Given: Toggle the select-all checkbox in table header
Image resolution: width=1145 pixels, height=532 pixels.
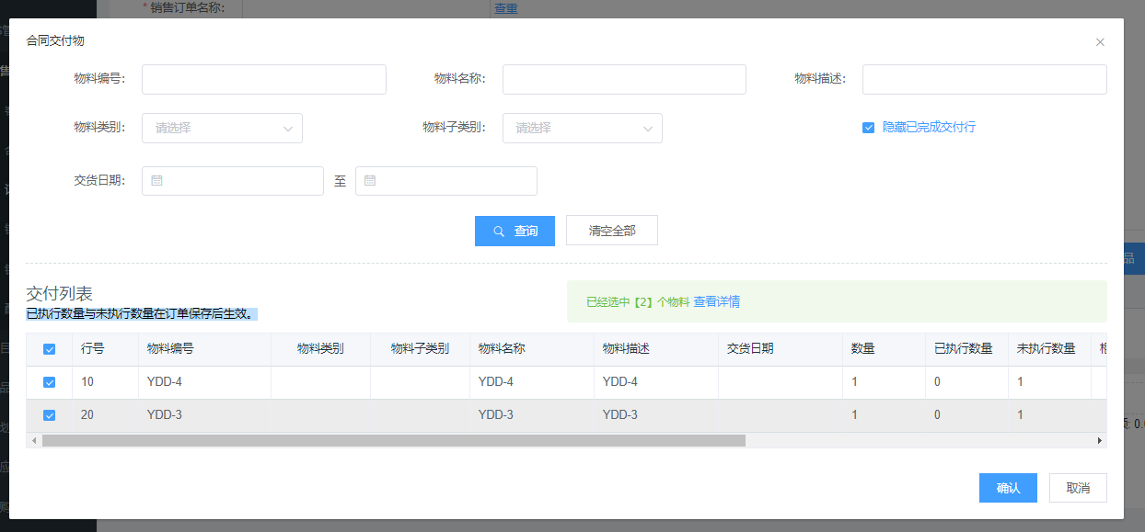Looking at the screenshot, I should point(50,349).
